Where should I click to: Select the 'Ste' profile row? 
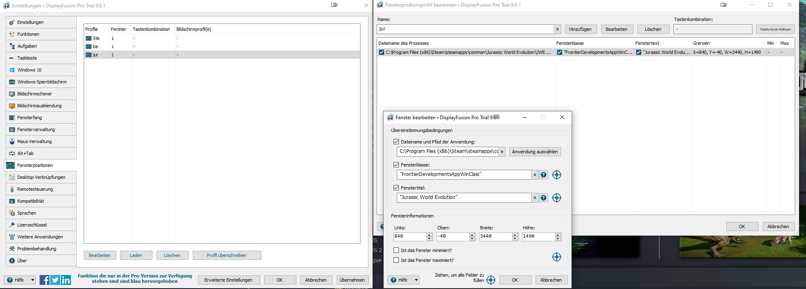coord(222,38)
